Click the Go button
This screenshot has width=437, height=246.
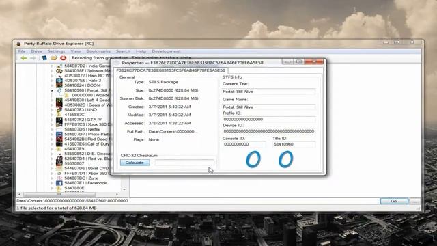pyautogui.click(x=394, y=201)
